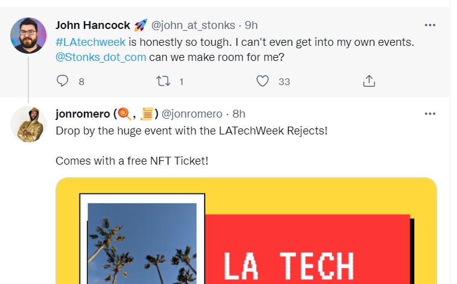Open jonromero's profile avatar
This screenshot has height=284, width=457.
(x=28, y=124)
